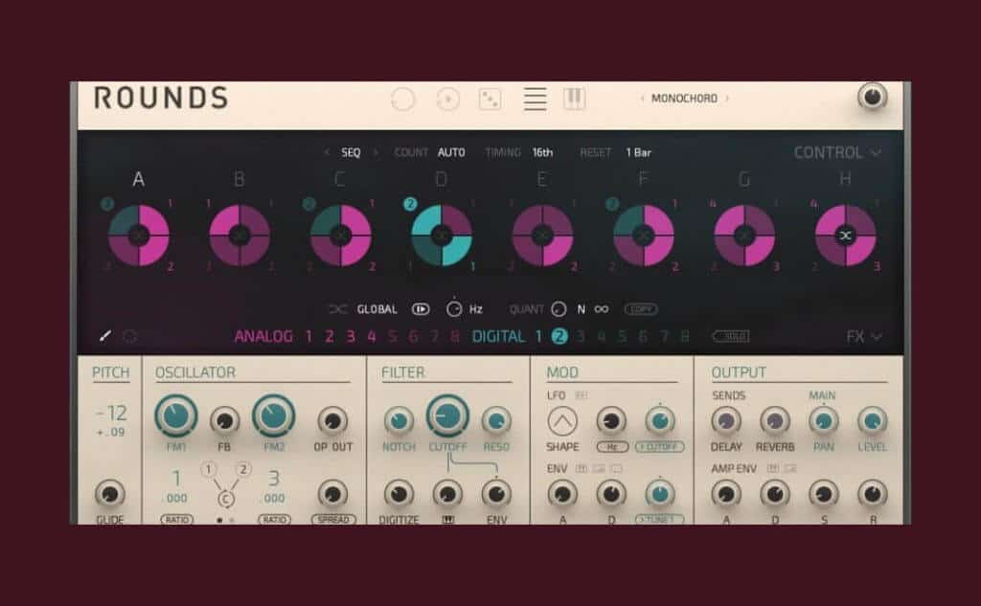
Task: Click the teal 2 badge above ring D
Action: pyautogui.click(x=410, y=204)
